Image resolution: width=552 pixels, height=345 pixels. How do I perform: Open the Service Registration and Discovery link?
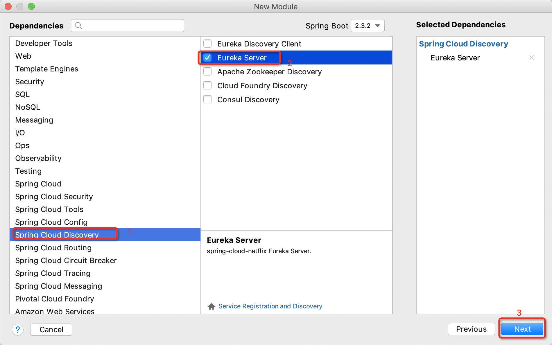270,306
